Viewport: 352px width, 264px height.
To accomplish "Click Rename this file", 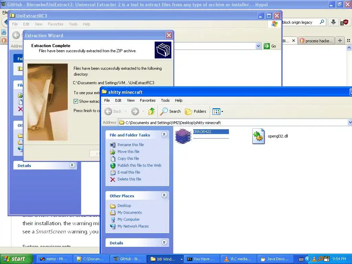I will pyautogui.click(x=131, y=145).
